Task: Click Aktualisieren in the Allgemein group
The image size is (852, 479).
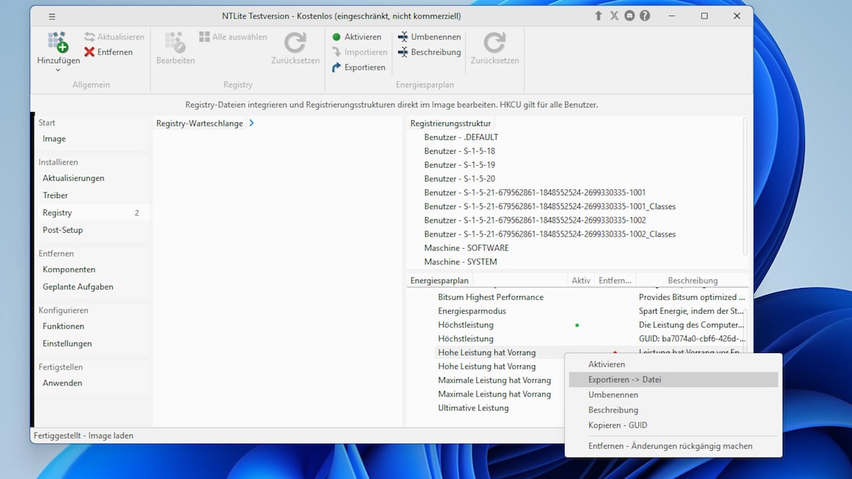Action: click(115, 37)
